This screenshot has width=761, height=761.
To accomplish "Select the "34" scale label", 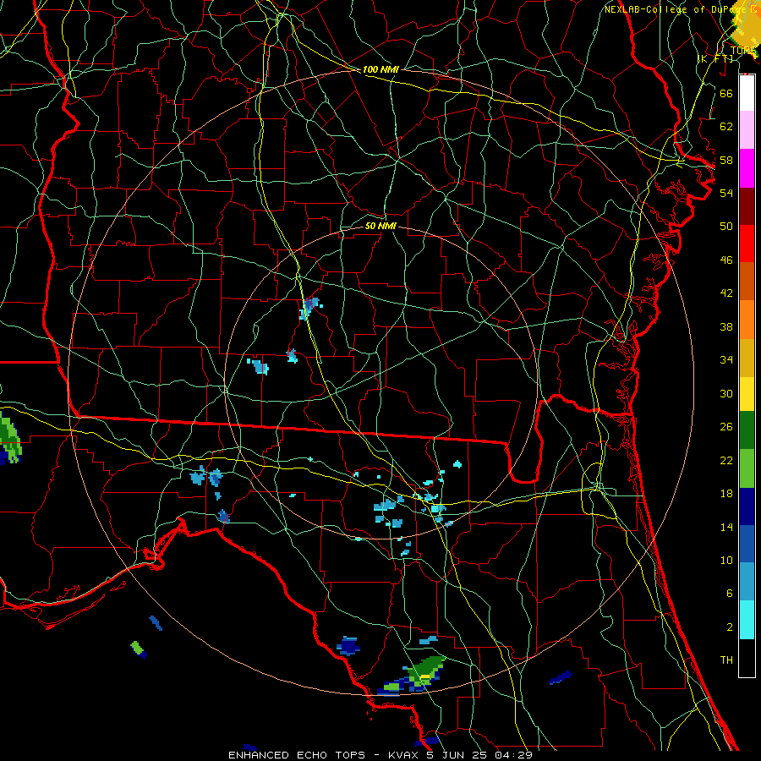I will click(726, 360).
